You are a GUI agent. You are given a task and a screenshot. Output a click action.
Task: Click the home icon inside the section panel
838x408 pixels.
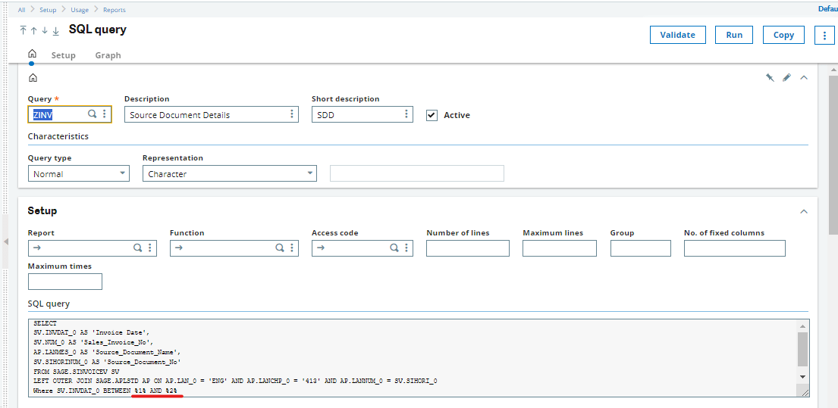coord(33,78)
